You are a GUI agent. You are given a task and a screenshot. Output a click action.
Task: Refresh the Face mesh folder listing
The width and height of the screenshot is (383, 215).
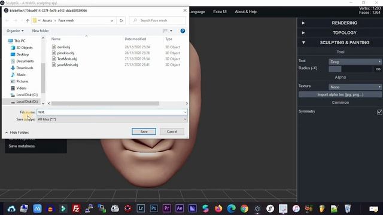click(121, 21)
